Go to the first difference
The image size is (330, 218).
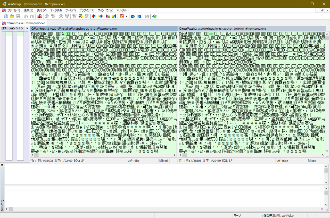pyautogui.click(x=74, y=16)
